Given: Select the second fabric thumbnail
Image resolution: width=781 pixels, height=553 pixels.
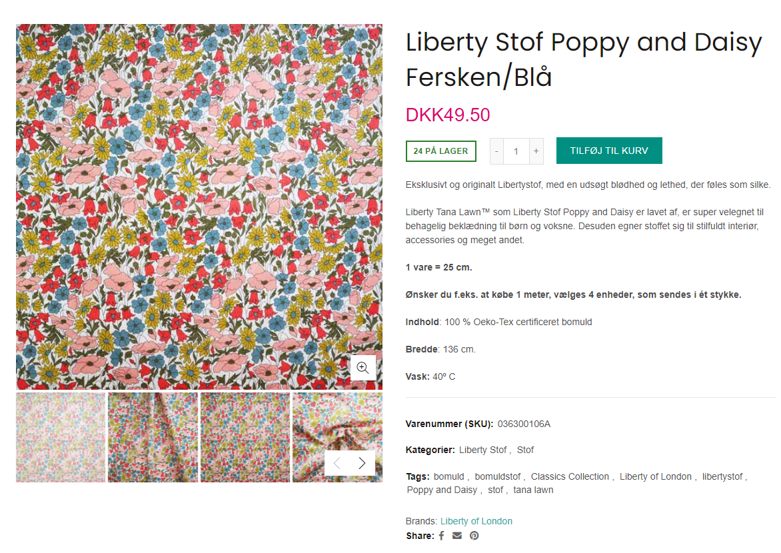Looking at the screenshot, I should click(153, 437).
